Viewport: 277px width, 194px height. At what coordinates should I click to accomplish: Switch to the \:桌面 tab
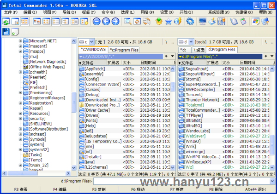click(199, 50)
